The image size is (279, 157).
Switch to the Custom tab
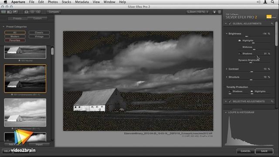37,18
